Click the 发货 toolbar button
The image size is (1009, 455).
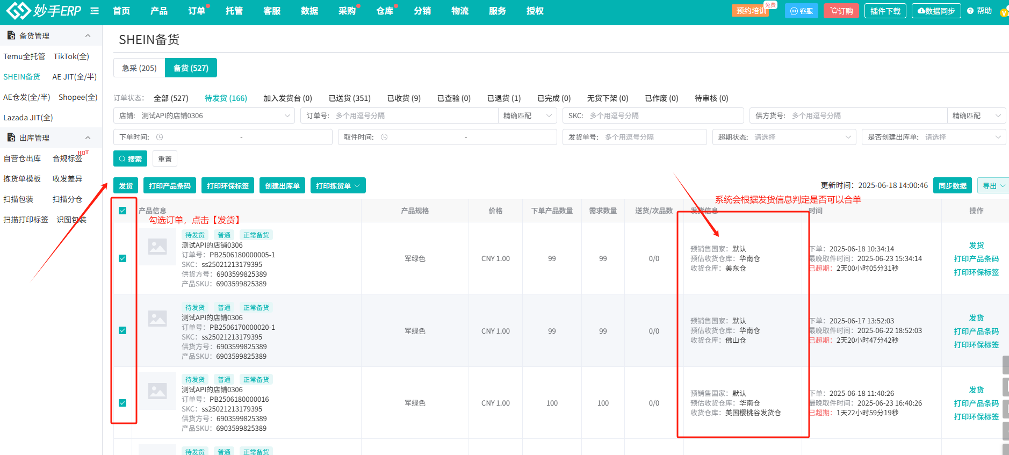(126, 186)
